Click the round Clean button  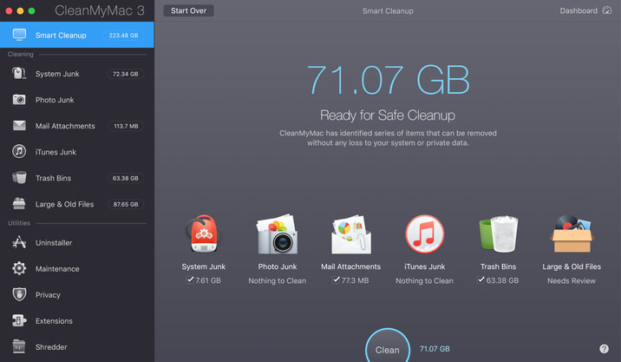pyautogui.click(x=388, y=347)
